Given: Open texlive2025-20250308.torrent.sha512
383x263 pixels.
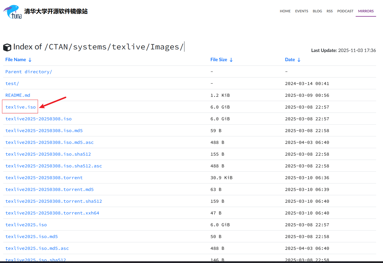Looking at the screenshot, I should [x=54, y=201].
